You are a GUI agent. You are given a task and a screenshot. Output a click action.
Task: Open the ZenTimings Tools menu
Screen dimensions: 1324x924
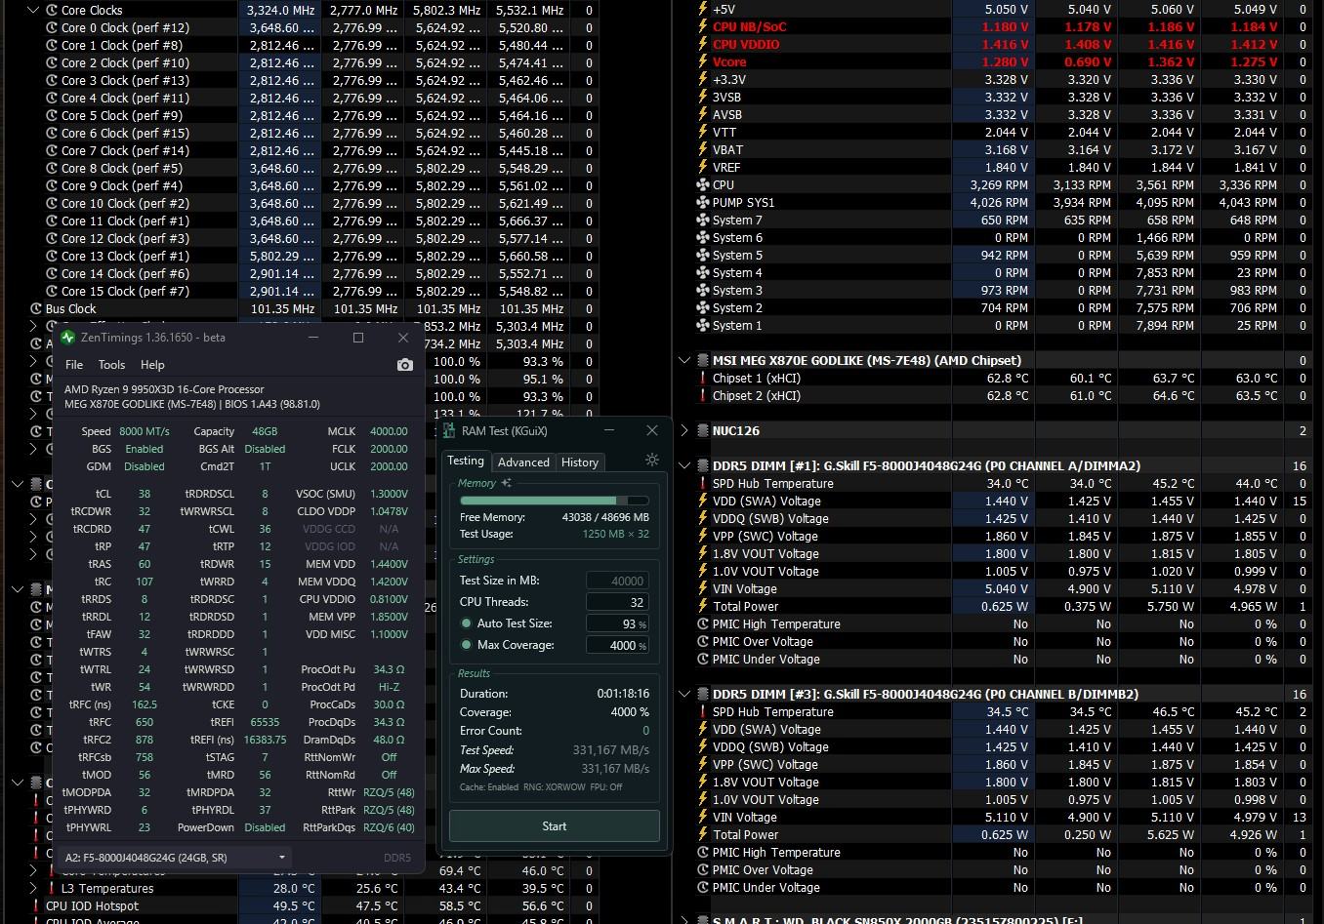(x=111, y=365)
